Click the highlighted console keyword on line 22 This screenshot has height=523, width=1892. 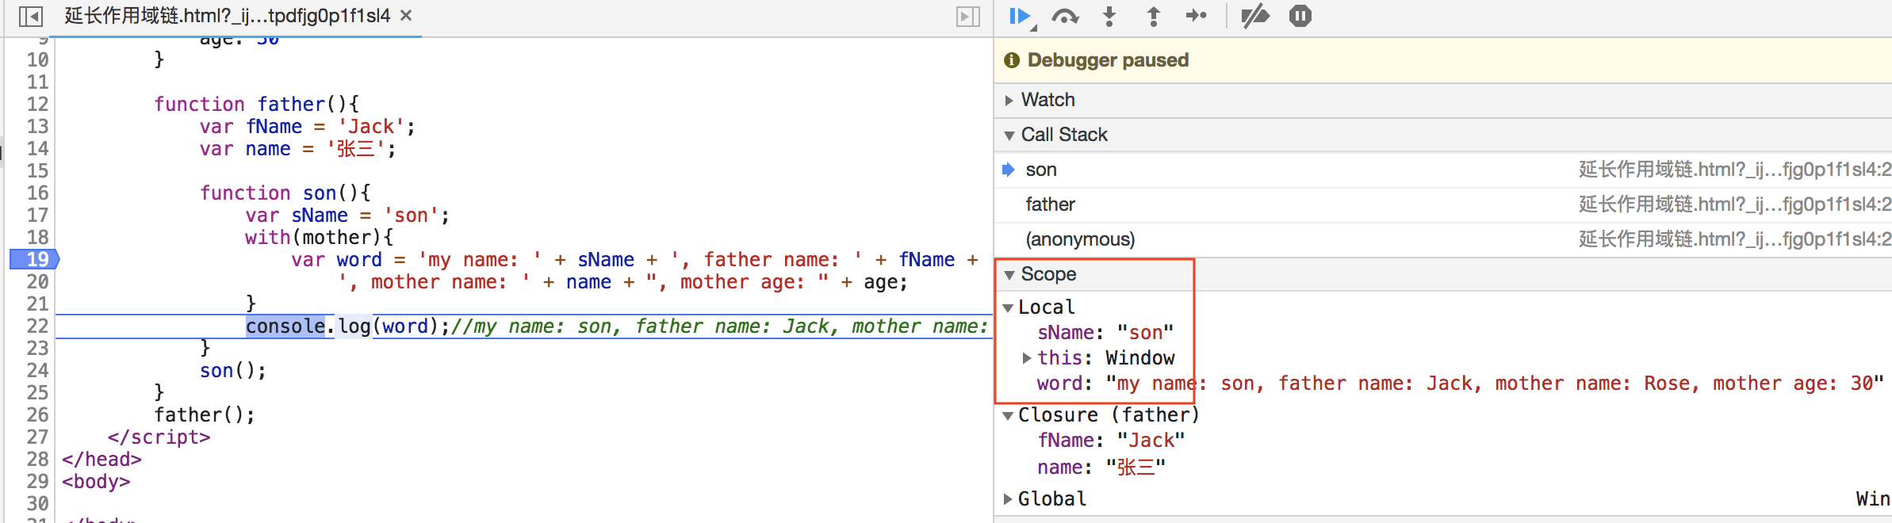[x=285, y=326]
